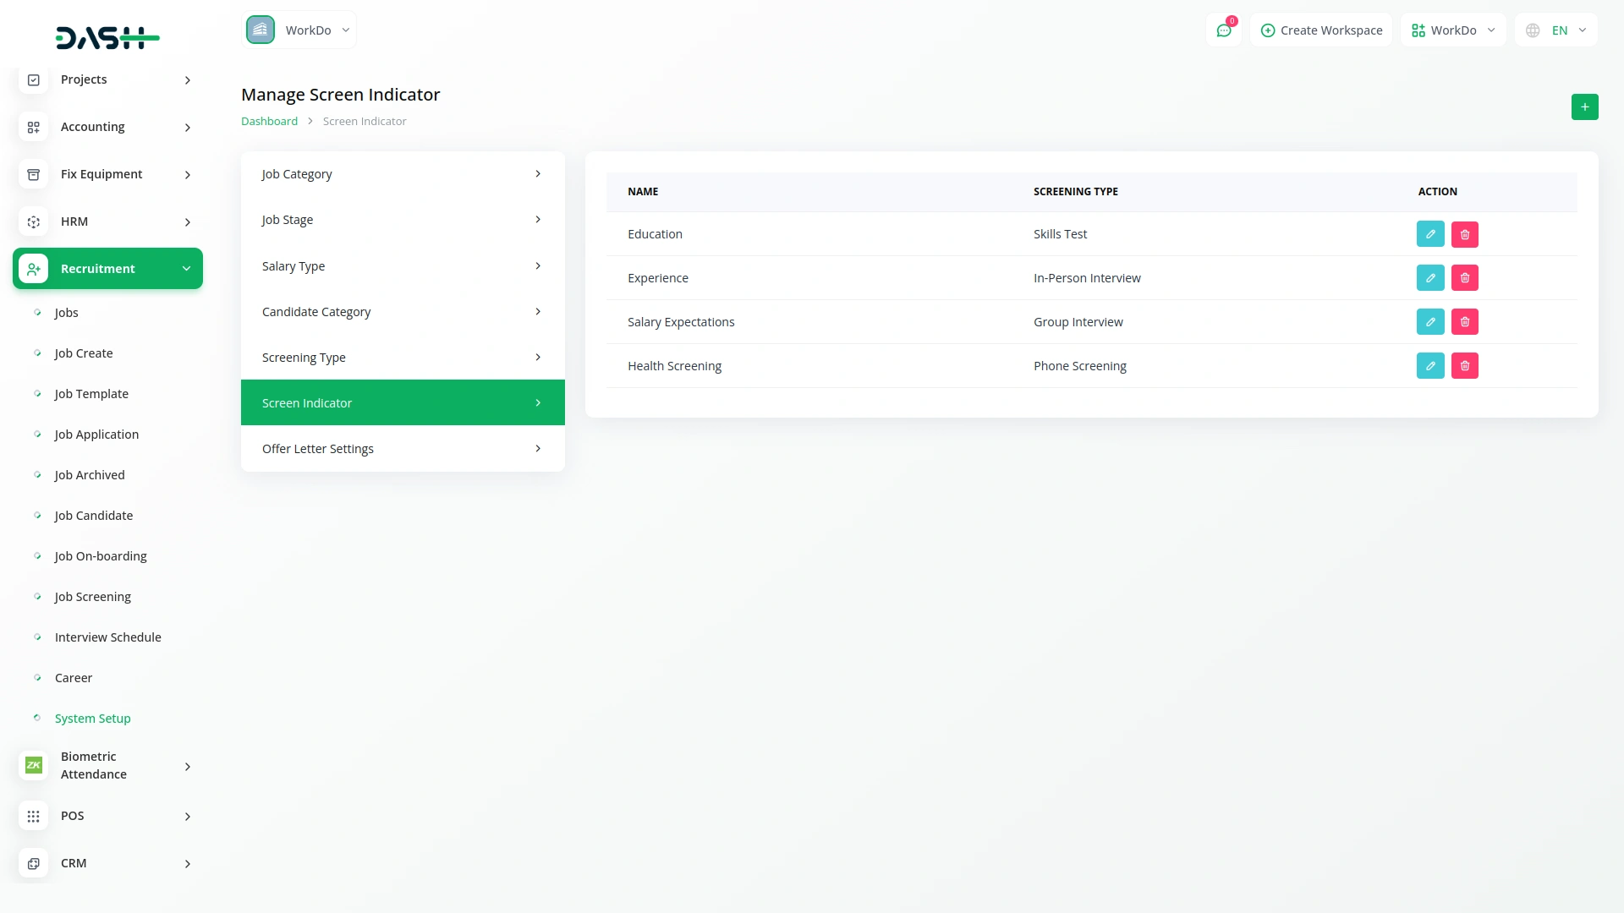1624x913 pixels.
Task: Delete the Education screen indicator
Action: 1465,234
